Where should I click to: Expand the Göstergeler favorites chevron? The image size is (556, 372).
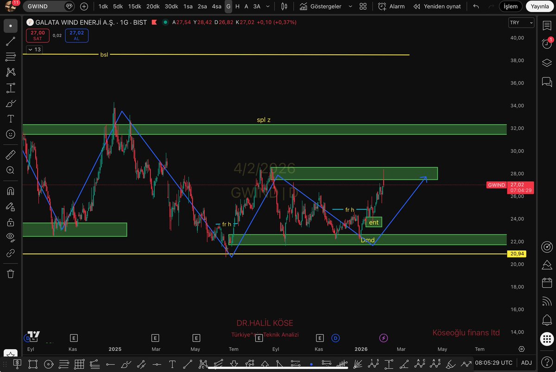350,6
